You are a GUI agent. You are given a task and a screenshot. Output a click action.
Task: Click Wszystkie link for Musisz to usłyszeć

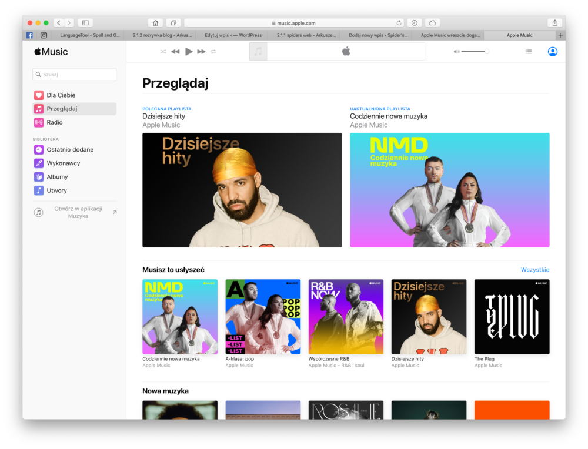tap(534, 270)
